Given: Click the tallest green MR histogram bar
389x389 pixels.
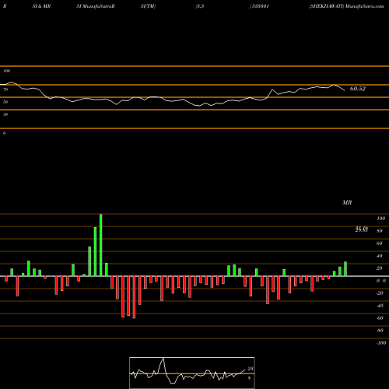Looking at the screenshot, I should click(x=101, y=245).
